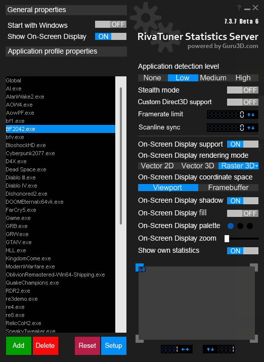The width and height of the screenshot is (264, 362).
Task: Open Raster 3D dropdown arrow
Action: coord(256,166)
